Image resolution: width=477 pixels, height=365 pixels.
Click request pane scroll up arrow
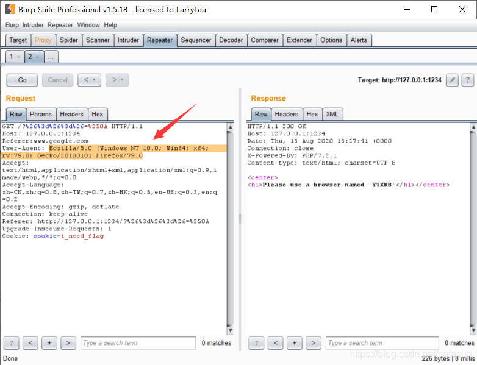[x=231, y=127]
